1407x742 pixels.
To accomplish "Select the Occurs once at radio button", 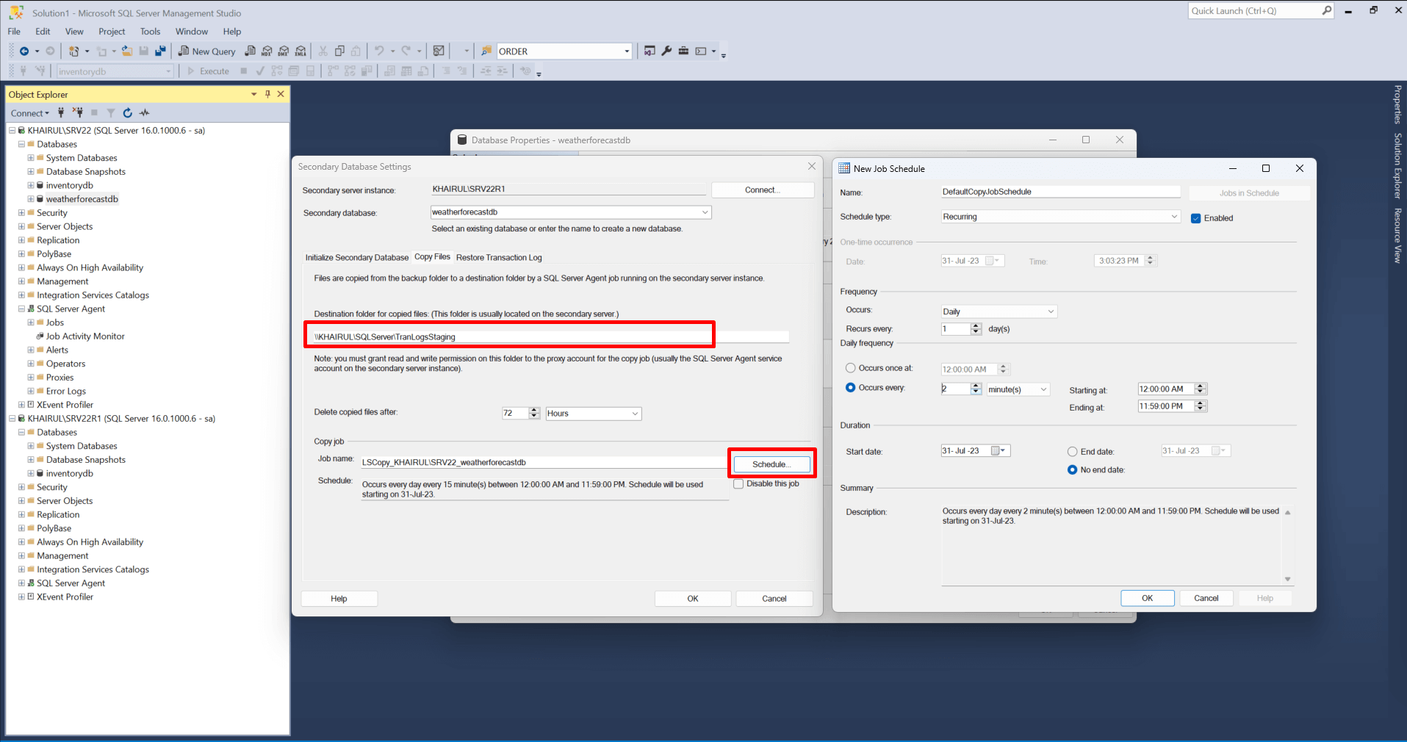I will click(851, 368).
